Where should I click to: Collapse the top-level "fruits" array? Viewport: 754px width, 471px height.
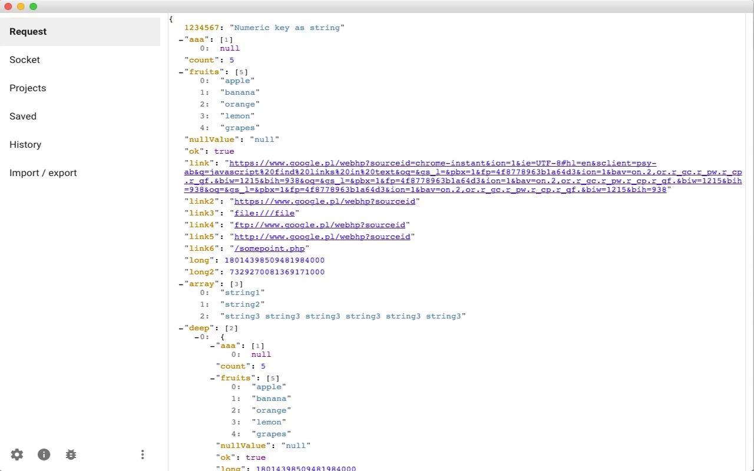pyautogui.click(x=181, y=72)
